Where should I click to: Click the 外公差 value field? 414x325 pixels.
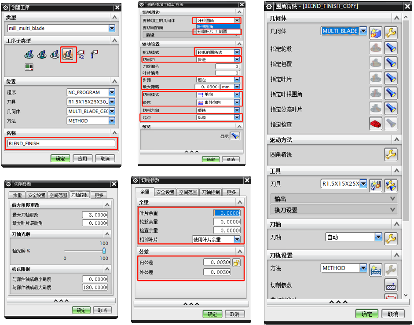[217, 272]
